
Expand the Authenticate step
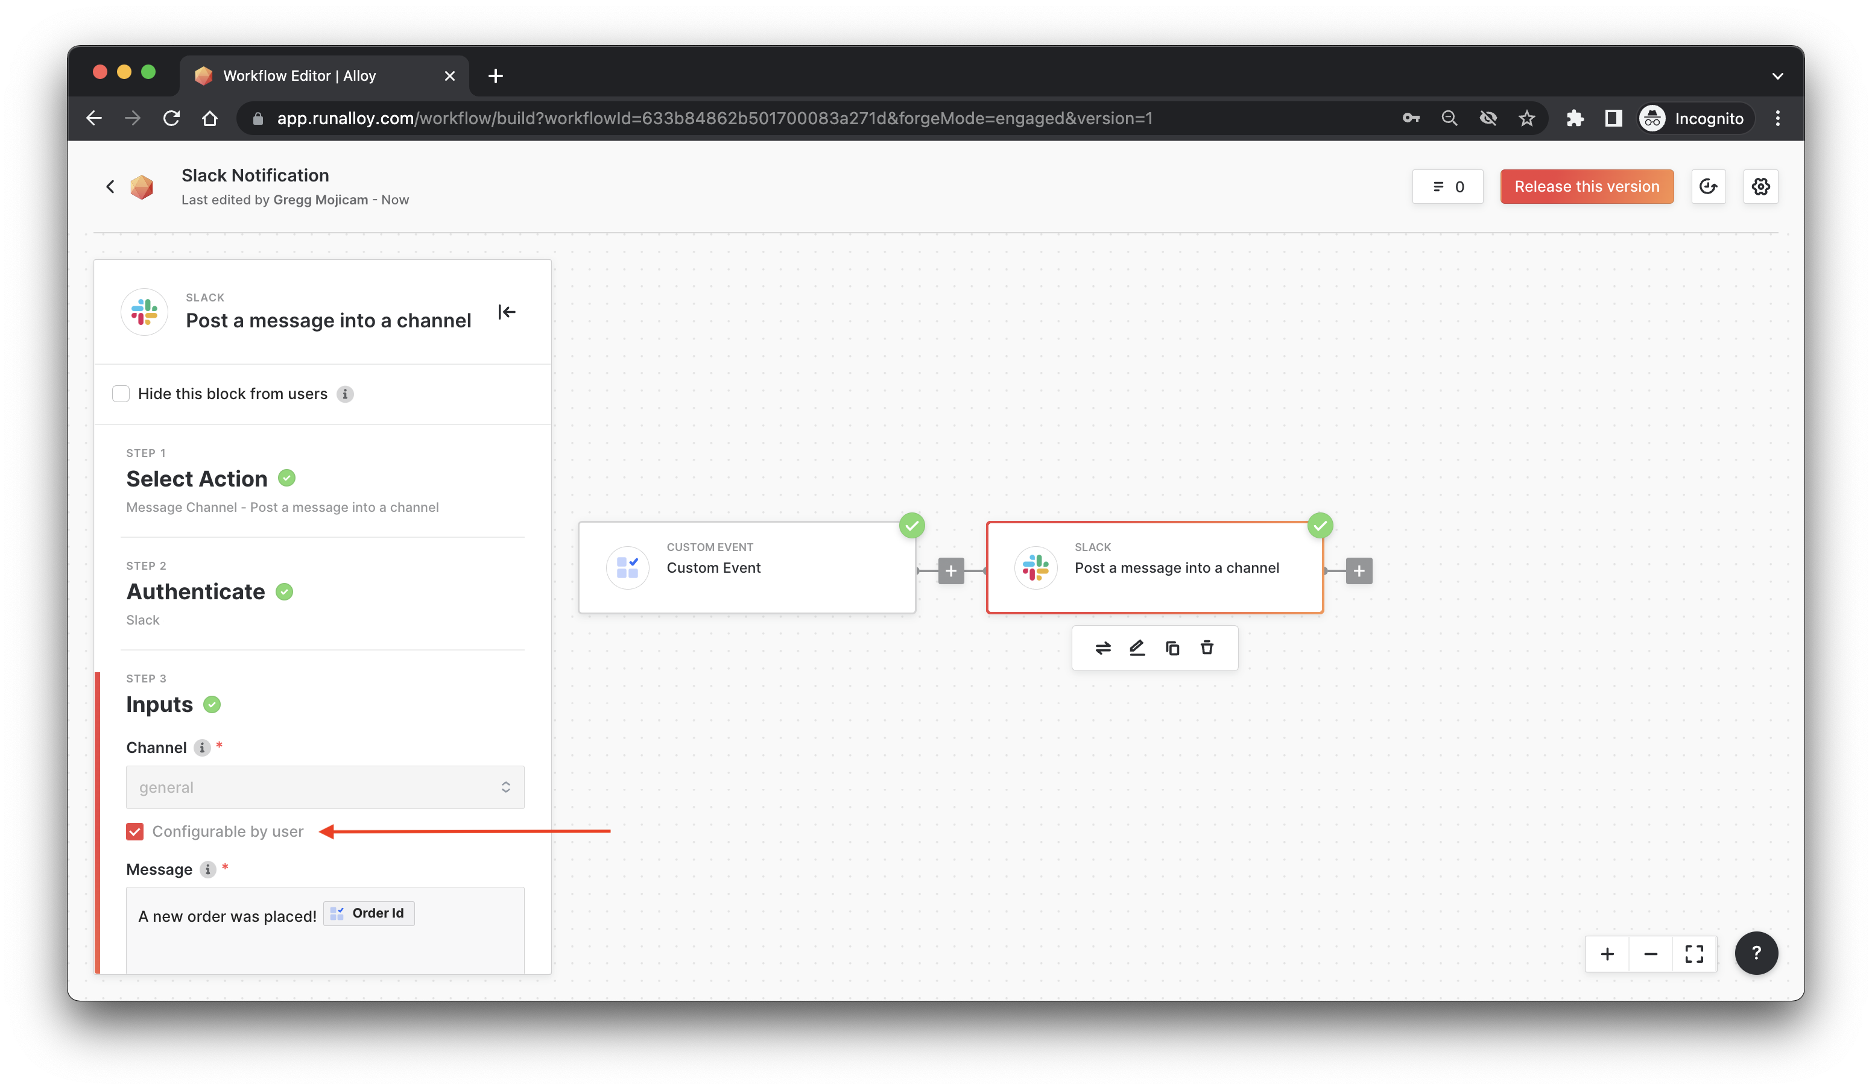pos(195,592)
